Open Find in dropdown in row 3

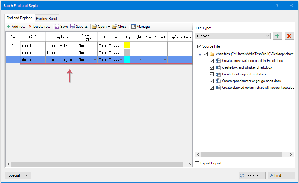pyautogui.click(x=121, y=59)
